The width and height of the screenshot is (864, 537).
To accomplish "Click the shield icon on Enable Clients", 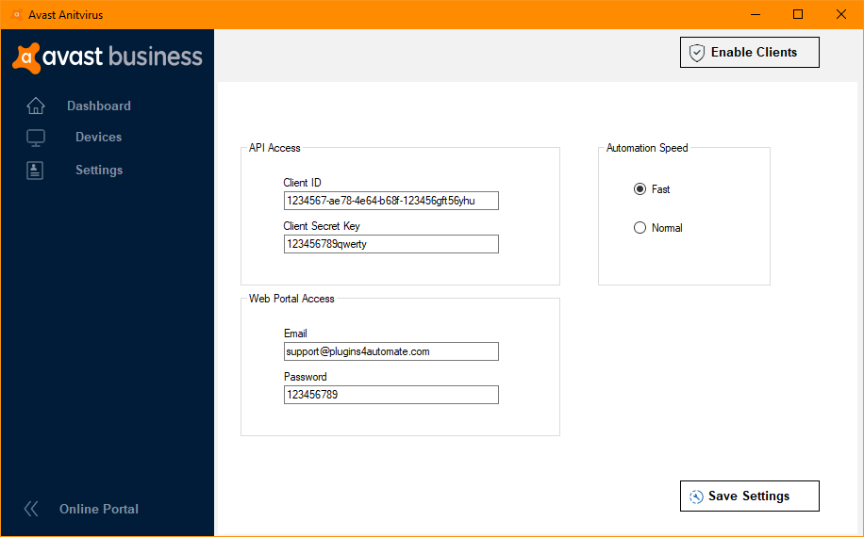I will pyautogui.click(x=697, y=53).
